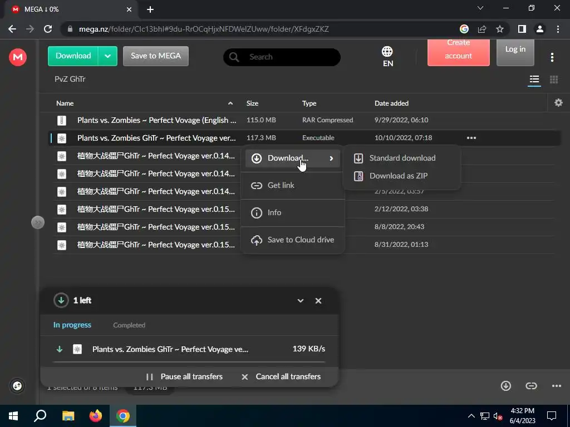Screen dimensions: 570x427
Task: Switch to list view icon
Action: point(534,79)
